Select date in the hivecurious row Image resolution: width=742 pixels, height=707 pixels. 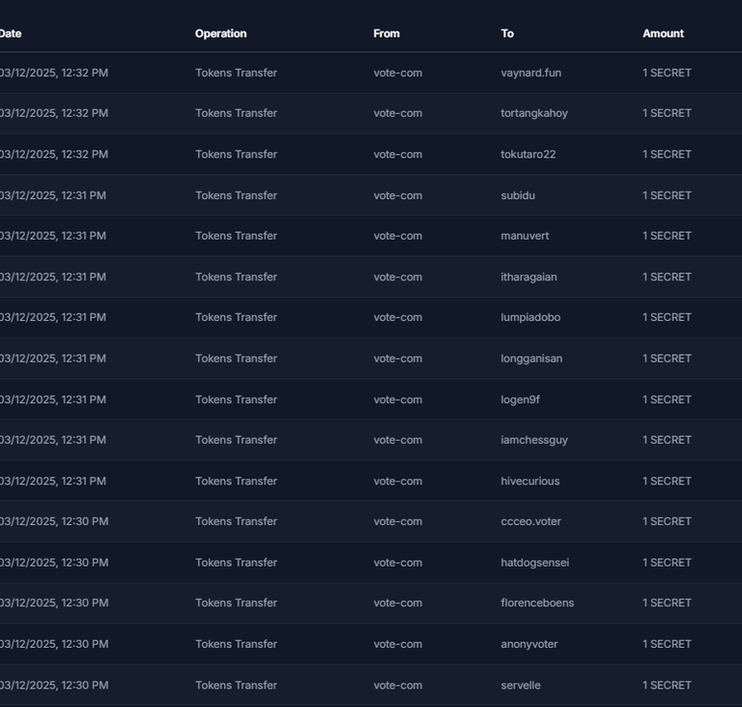click(x=53, y=482)
